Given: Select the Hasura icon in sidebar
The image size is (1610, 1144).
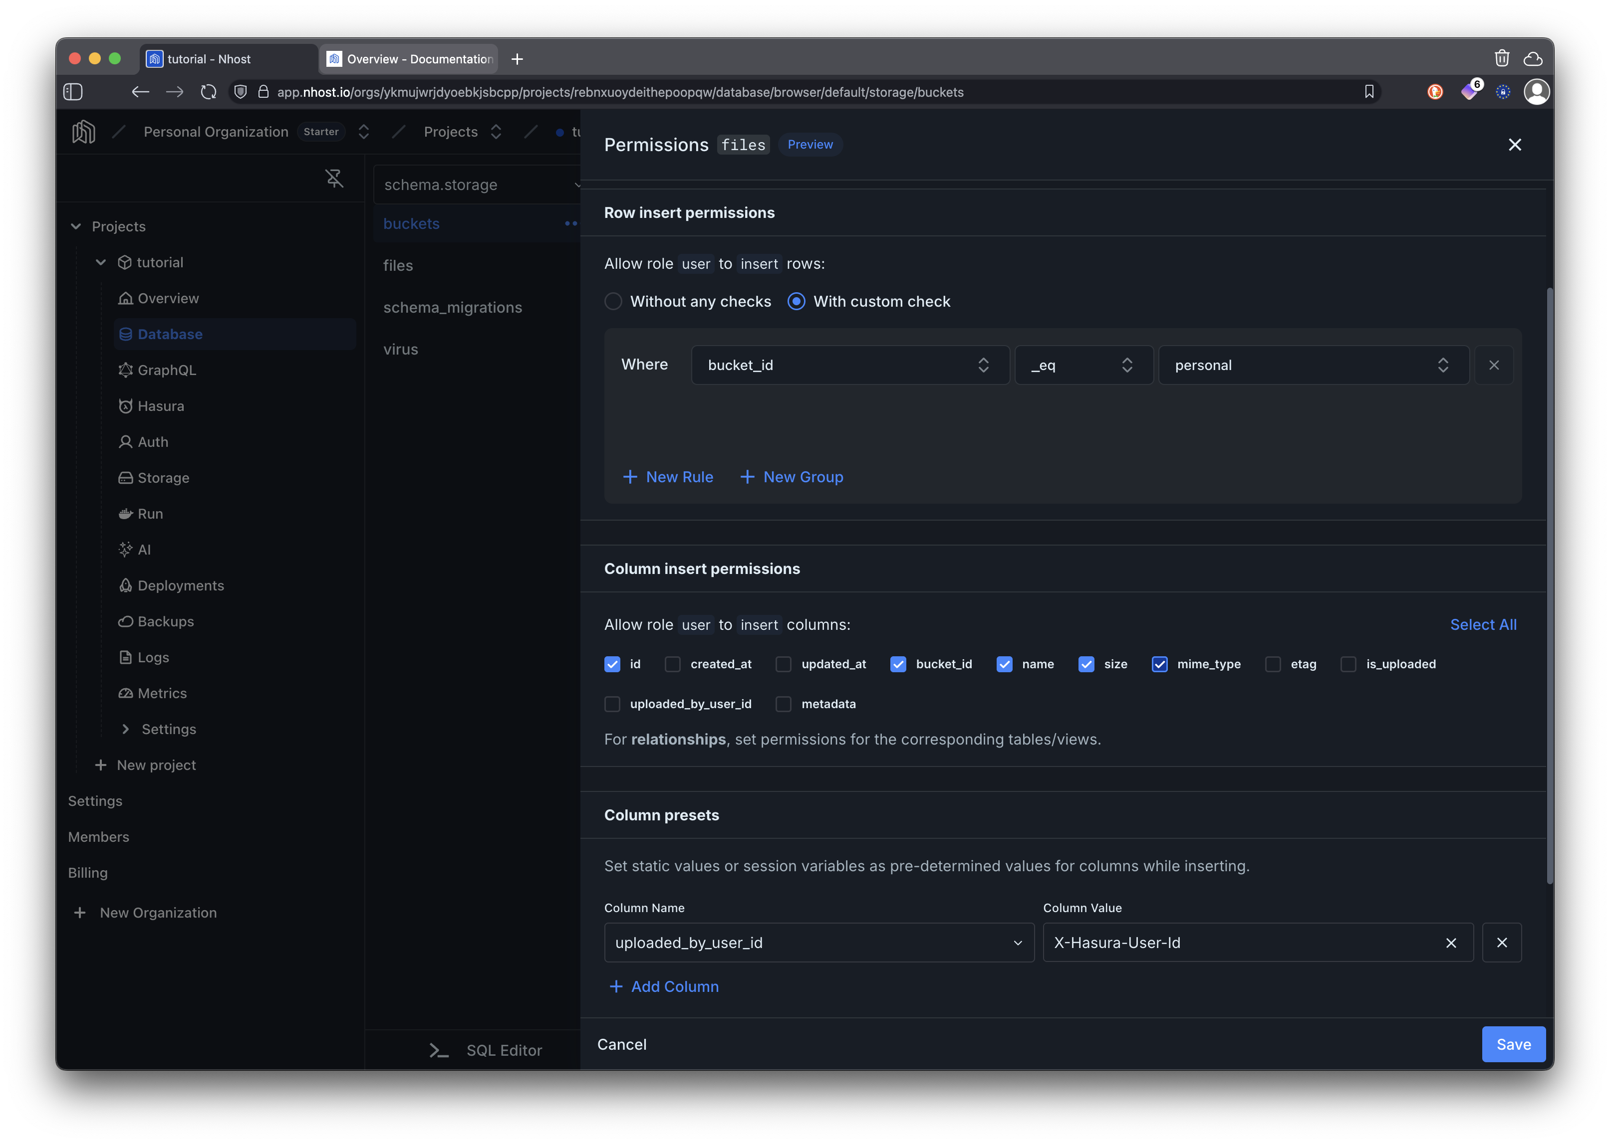Looking at the screenshot, I should coord(125,406).
